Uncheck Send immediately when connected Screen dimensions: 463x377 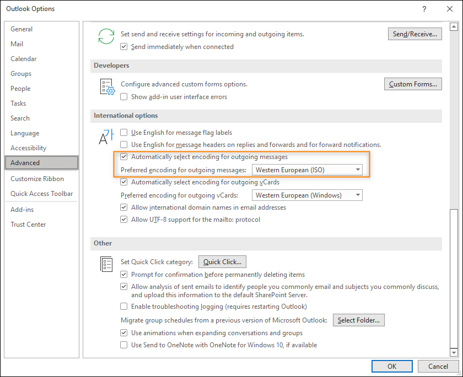coord(123,47)
